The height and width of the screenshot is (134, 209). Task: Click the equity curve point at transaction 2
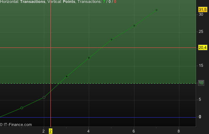(44, 97)
